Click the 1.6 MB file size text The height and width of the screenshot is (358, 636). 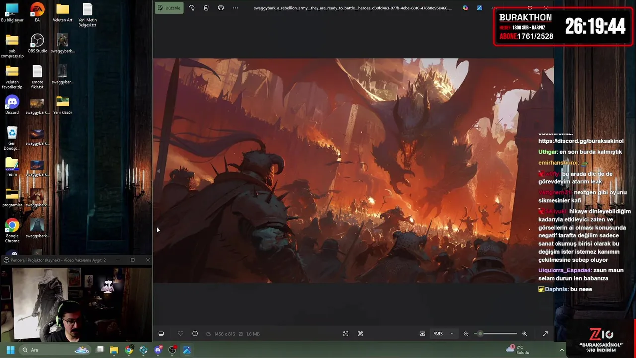tap(253, 334)
